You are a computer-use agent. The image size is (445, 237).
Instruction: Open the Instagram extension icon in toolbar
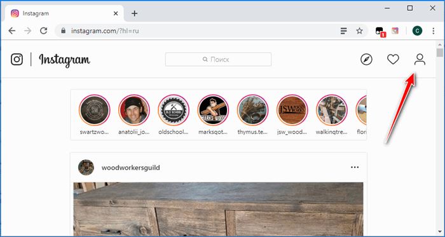point(395,30)
